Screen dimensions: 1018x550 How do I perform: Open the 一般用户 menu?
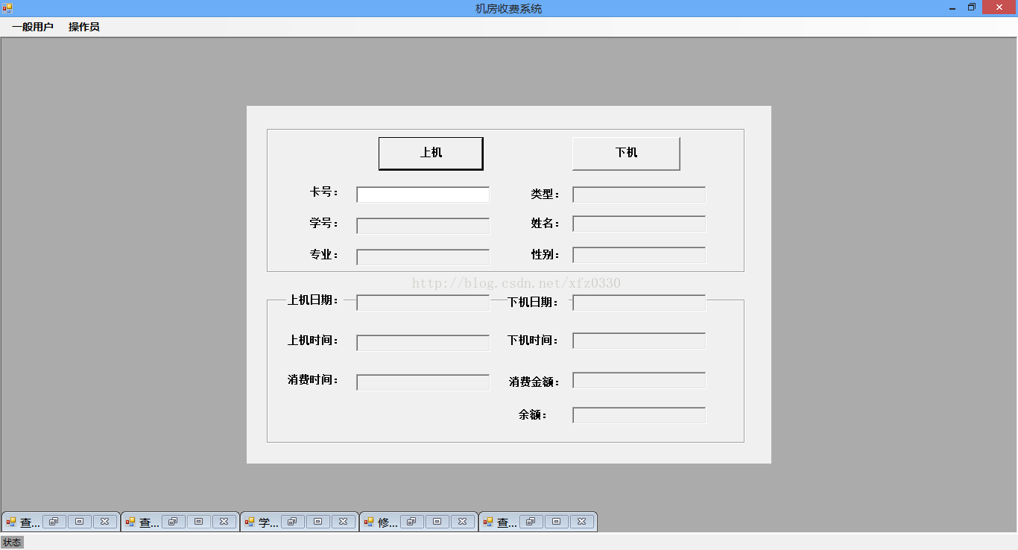tap(33, 27)
